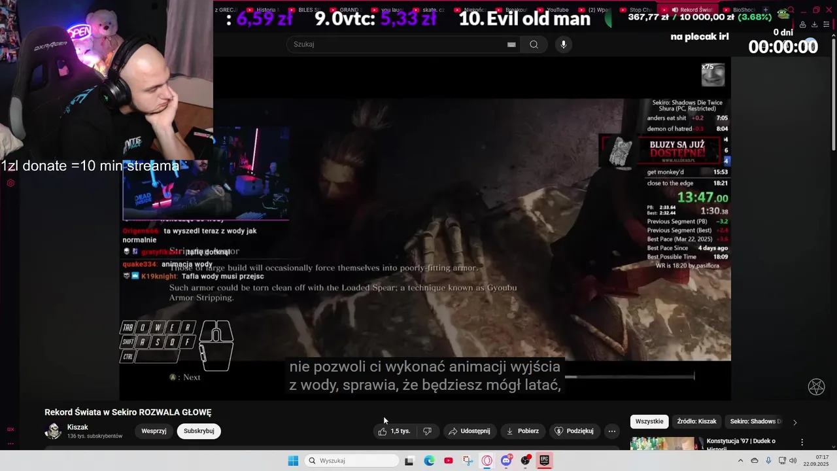
Task: Like the video (1,5 tys.)
Action: (x=394, y=431)
